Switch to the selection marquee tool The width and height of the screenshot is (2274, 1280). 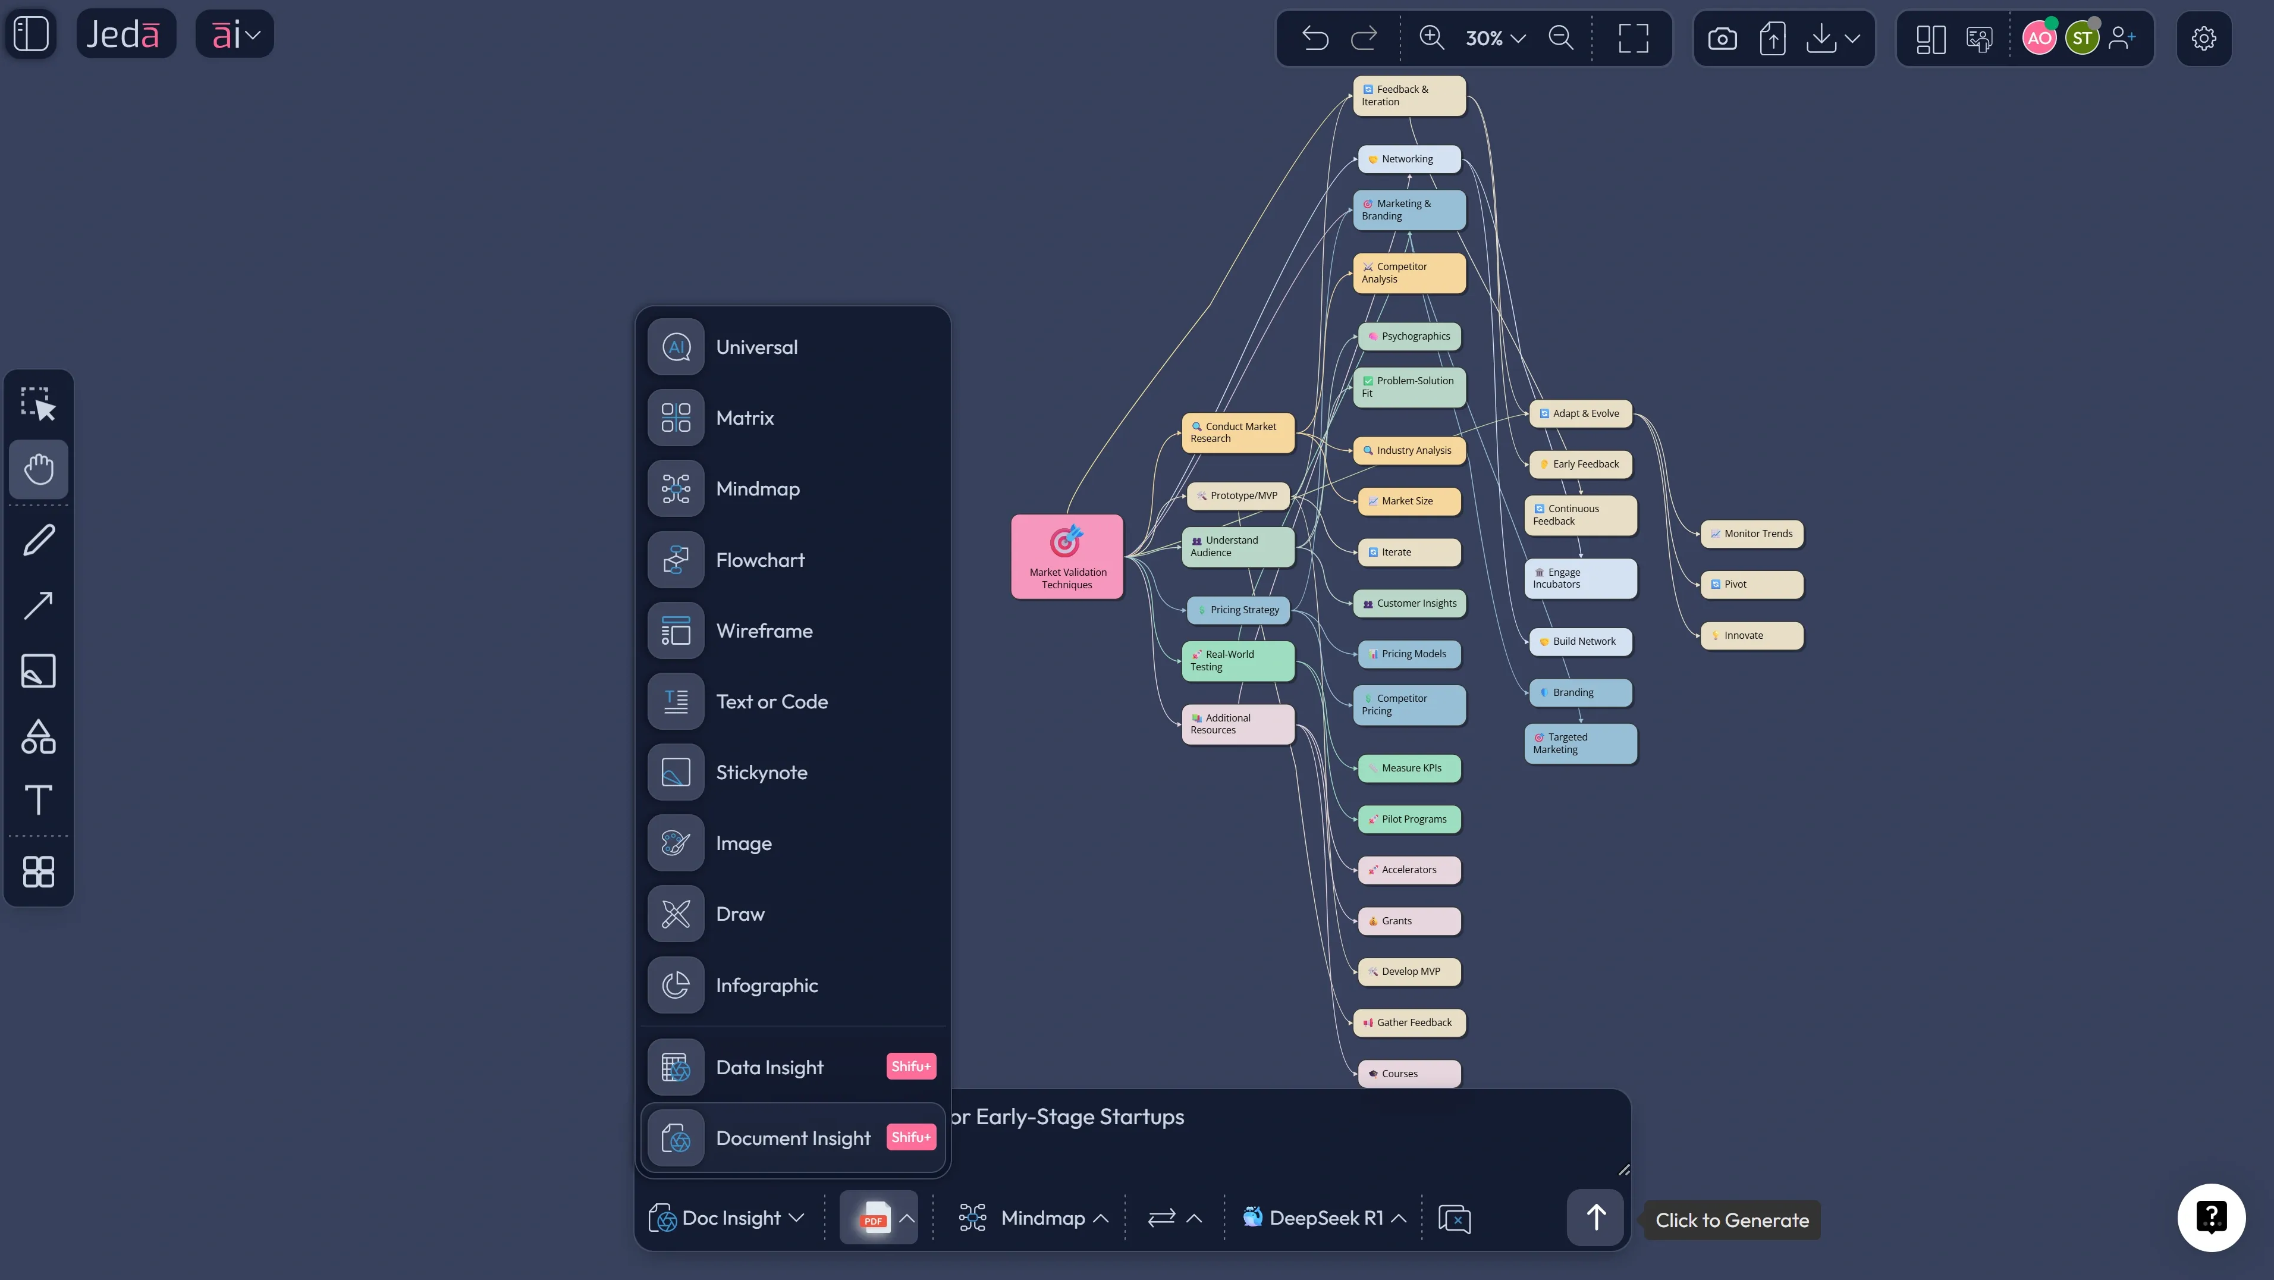coord(38,403)
